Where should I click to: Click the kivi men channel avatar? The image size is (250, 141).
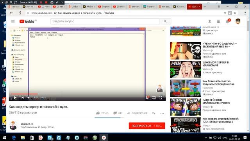(x=13, y=125)
